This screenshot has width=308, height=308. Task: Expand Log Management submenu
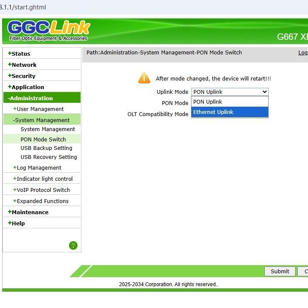[39, 167]
